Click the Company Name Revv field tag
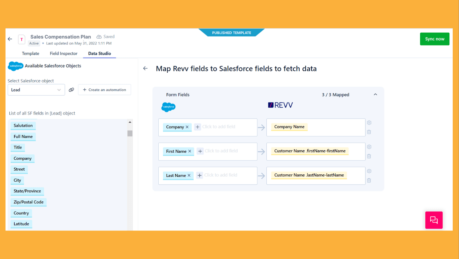 (289, 127)
